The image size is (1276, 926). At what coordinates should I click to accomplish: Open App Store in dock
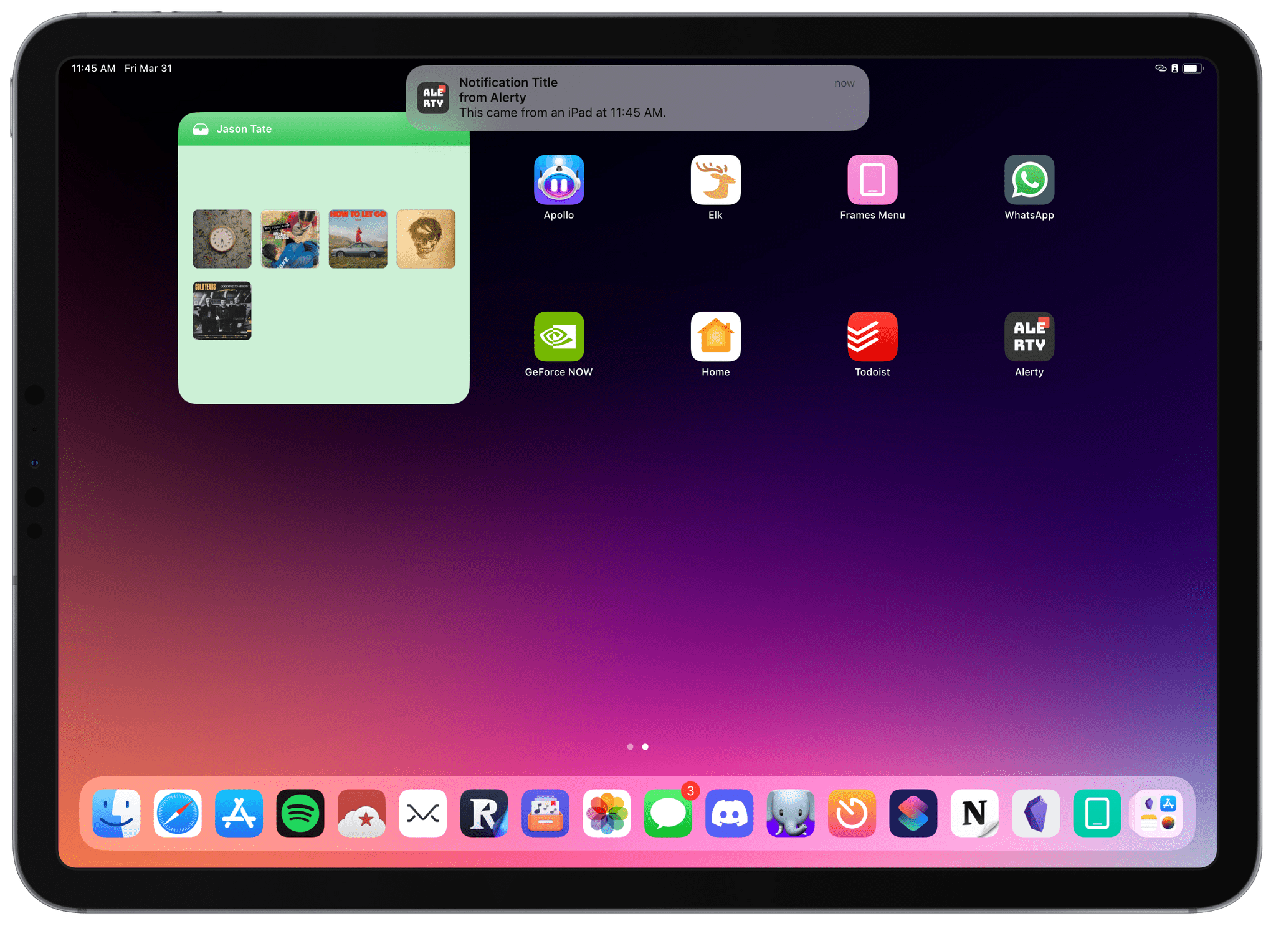[239, 813]
